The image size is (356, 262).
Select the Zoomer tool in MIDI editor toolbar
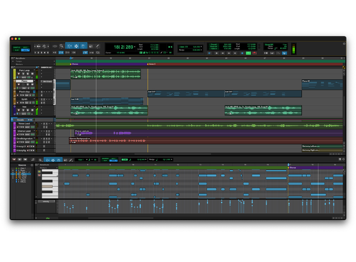pyautogui.click(x=40, y=160)
